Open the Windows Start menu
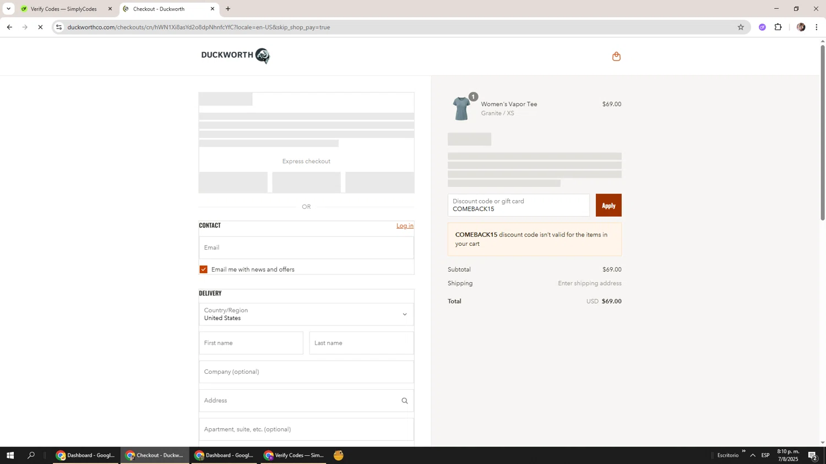The width and height of the screenshot is (826, 464). pyautogui.click(x=10, y=455)
